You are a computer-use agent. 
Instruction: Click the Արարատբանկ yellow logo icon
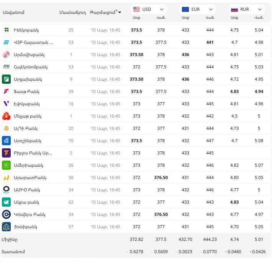point(6,177)
